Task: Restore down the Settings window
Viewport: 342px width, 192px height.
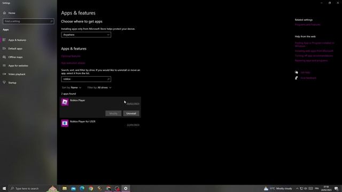Action: pos(330,3)
